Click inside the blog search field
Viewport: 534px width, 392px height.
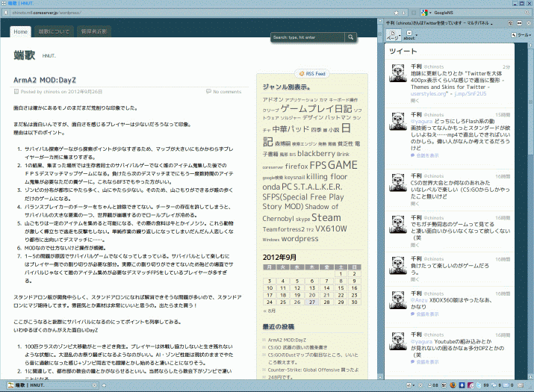(x=308, y=37)
